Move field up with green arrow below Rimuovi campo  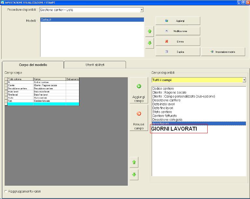click(134, 162)
